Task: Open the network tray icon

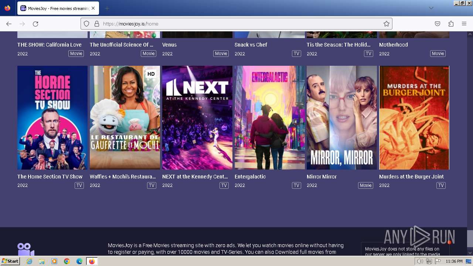Action: (x=429, y=261)
